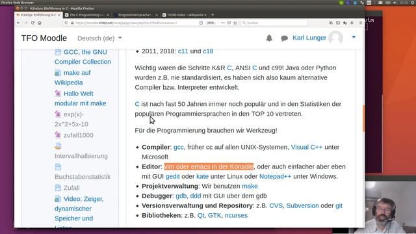
Task: Open the page actions three-dots menu
Action: (x=222, y=23)
